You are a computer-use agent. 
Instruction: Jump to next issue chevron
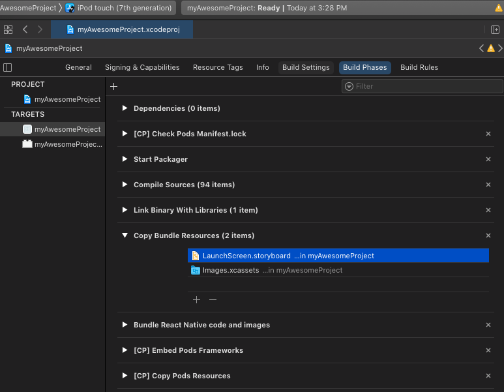[500, 48]
